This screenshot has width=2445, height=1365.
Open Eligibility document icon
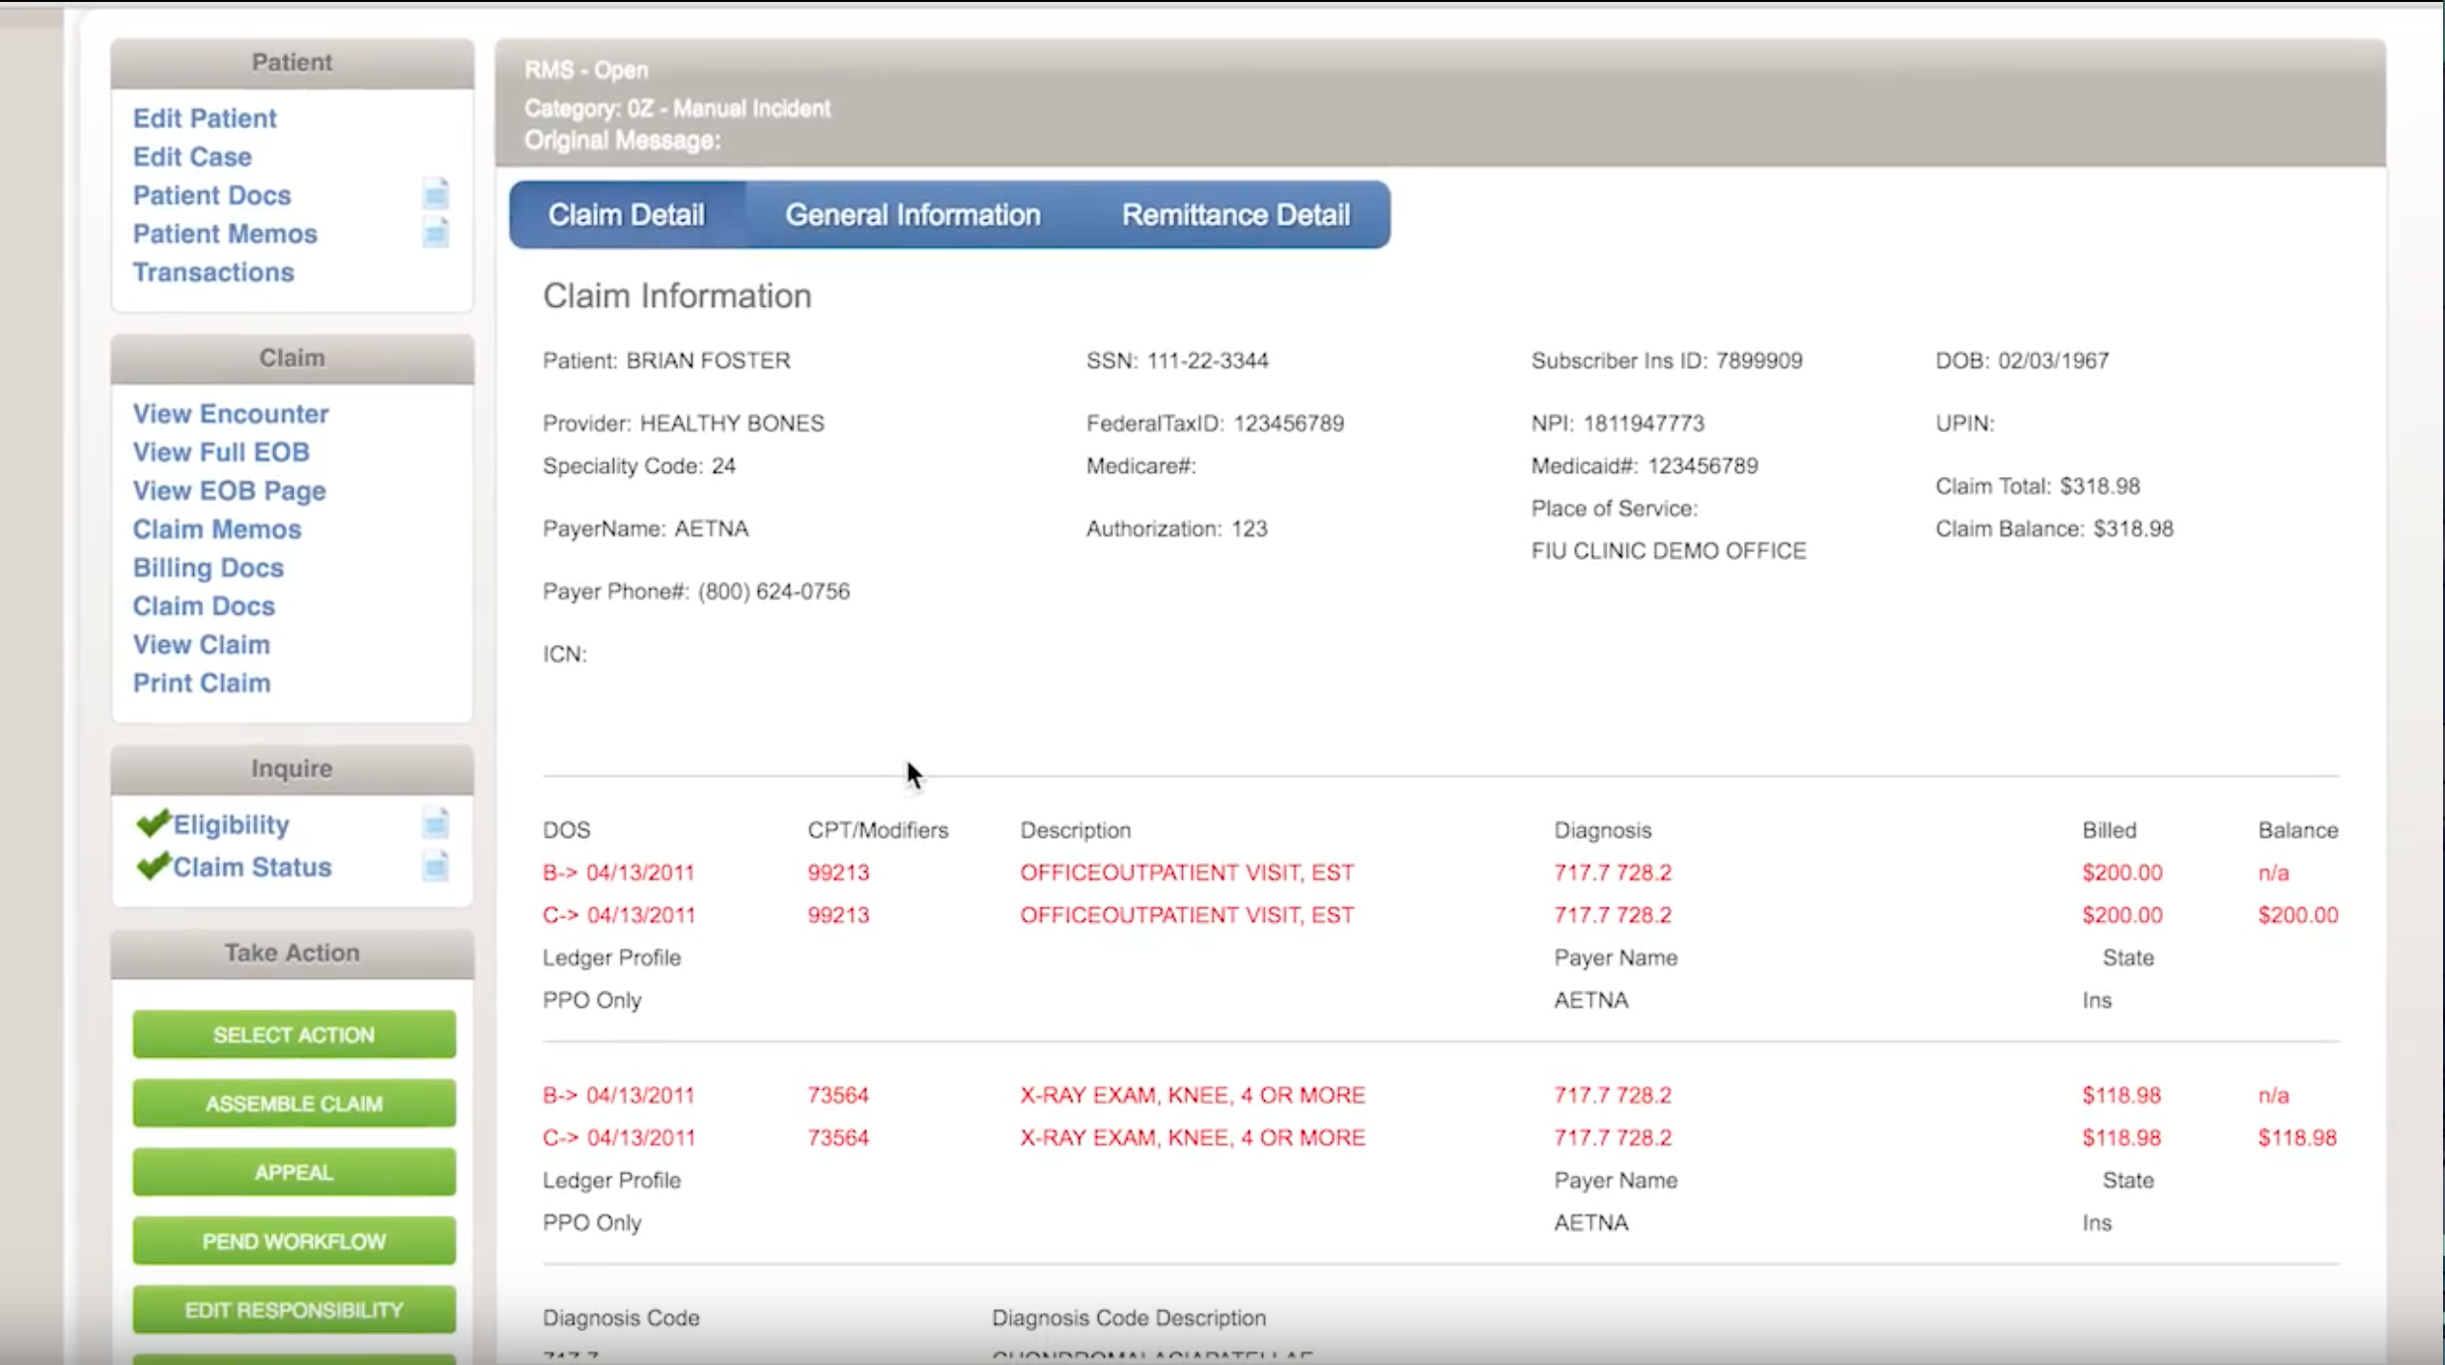(x=436, y=824)
